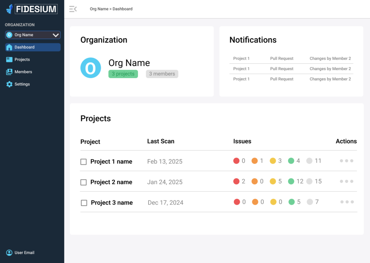
Task: Open actions menu for Project 3 name
Action: tap(347, 202)
